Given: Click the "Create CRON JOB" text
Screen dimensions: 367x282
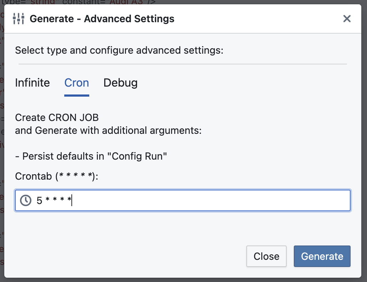Looking at the screenshot, I should tap(57, 117).
